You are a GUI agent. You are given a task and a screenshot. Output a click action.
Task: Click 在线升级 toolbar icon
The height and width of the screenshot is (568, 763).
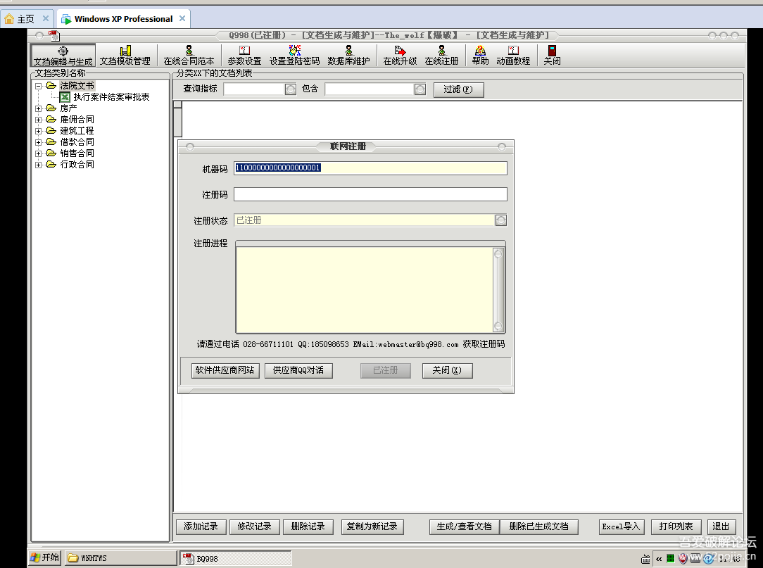(x=400, y=56)
